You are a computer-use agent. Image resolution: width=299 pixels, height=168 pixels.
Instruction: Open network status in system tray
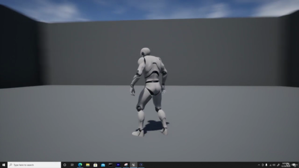click(x=270, y=165)
